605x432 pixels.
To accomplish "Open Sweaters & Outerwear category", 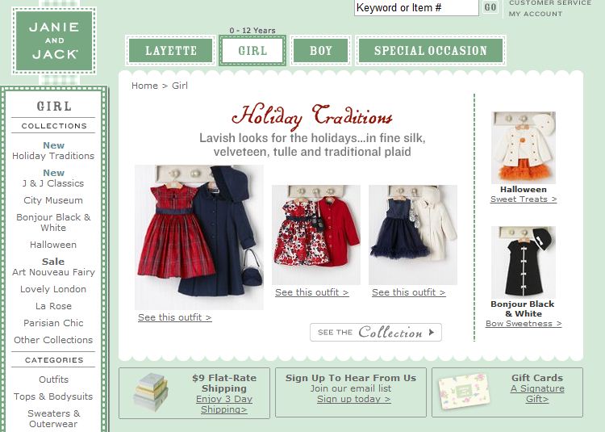I will pyautogui.click(x=53, y=418).
